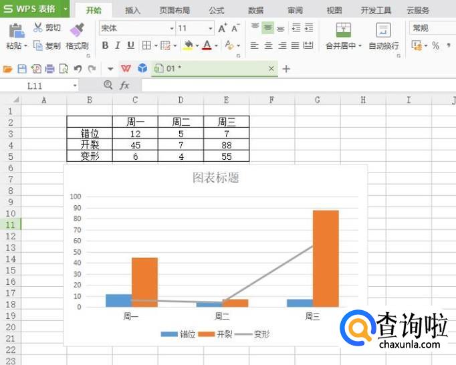Open the WPS 表格 application menu

click(x=35, y=9)
